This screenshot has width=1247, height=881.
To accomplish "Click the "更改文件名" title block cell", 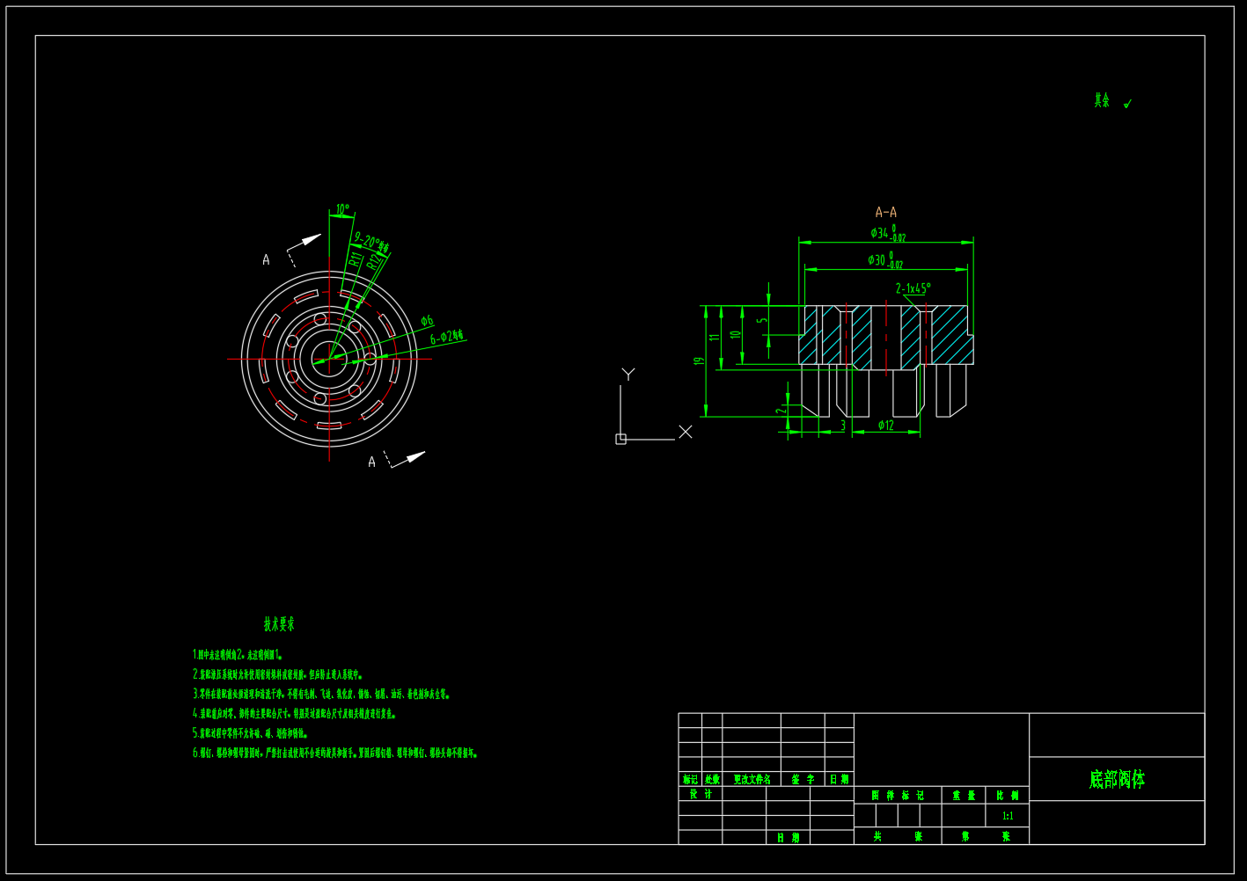I will pyautogui.click(x=752, y=779).
